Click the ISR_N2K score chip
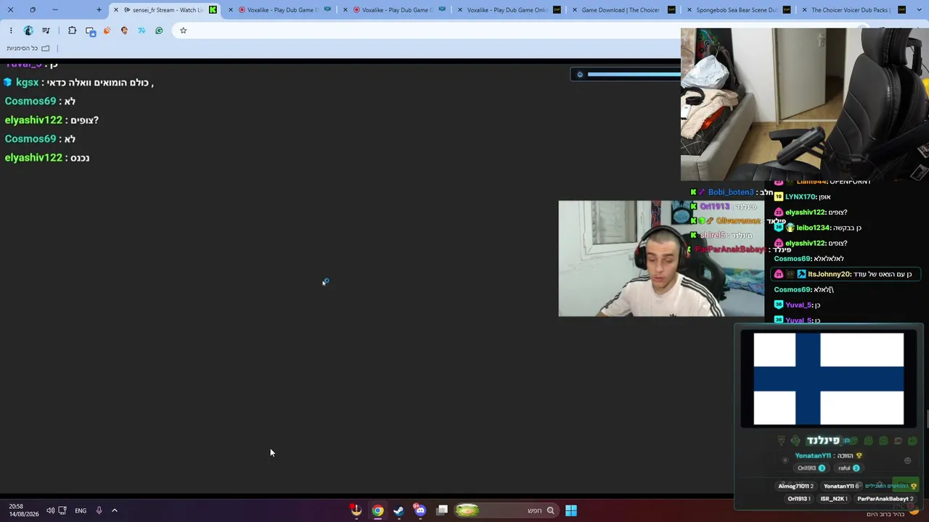The image size is (929, 522). (833, 499)
